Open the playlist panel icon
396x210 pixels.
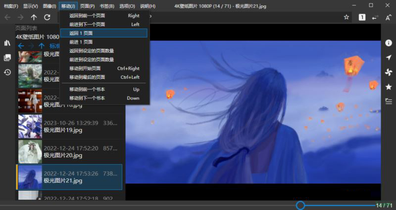(x=389, y=102)
